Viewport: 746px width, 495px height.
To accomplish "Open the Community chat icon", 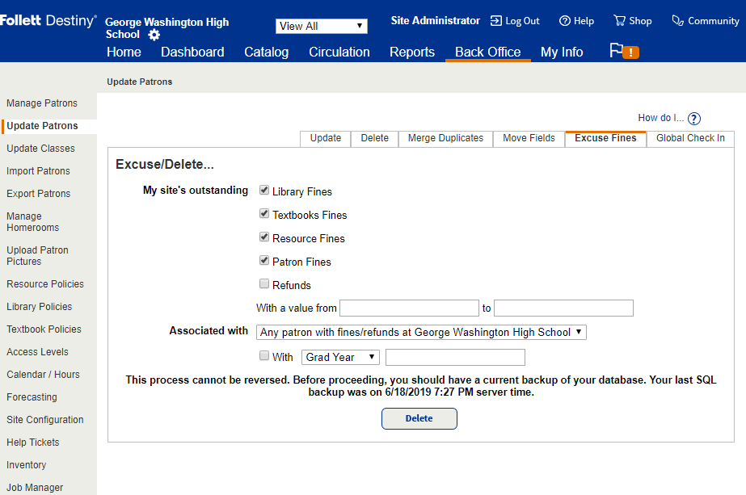I will (x=678, y=21).
